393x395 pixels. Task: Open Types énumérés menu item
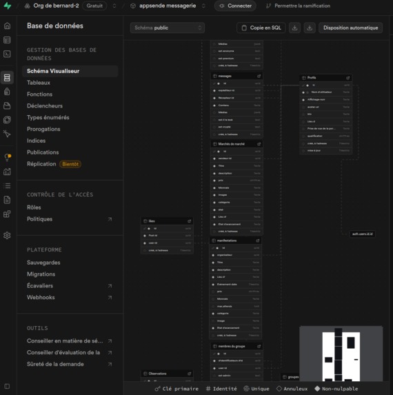coord(48,117)
